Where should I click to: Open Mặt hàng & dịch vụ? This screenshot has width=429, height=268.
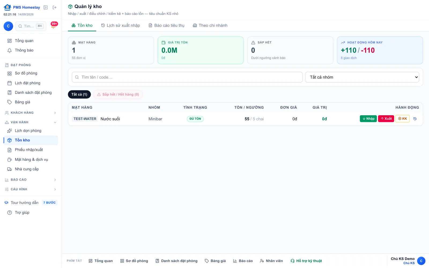point(31,159)
